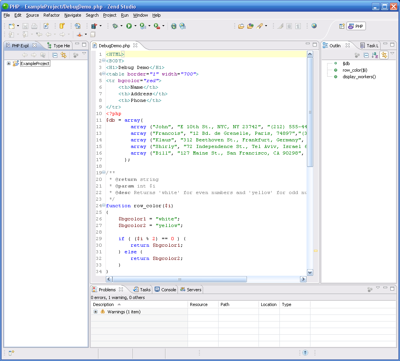
Task: Fold the table tag on line 4
Action: coord(103,74)
